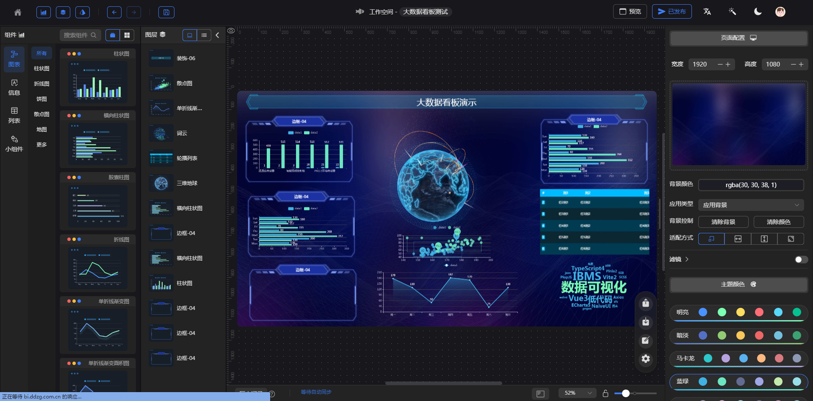The image size is (813, 401).
Task: Open the user avatar menu
Action: (780, 12)
